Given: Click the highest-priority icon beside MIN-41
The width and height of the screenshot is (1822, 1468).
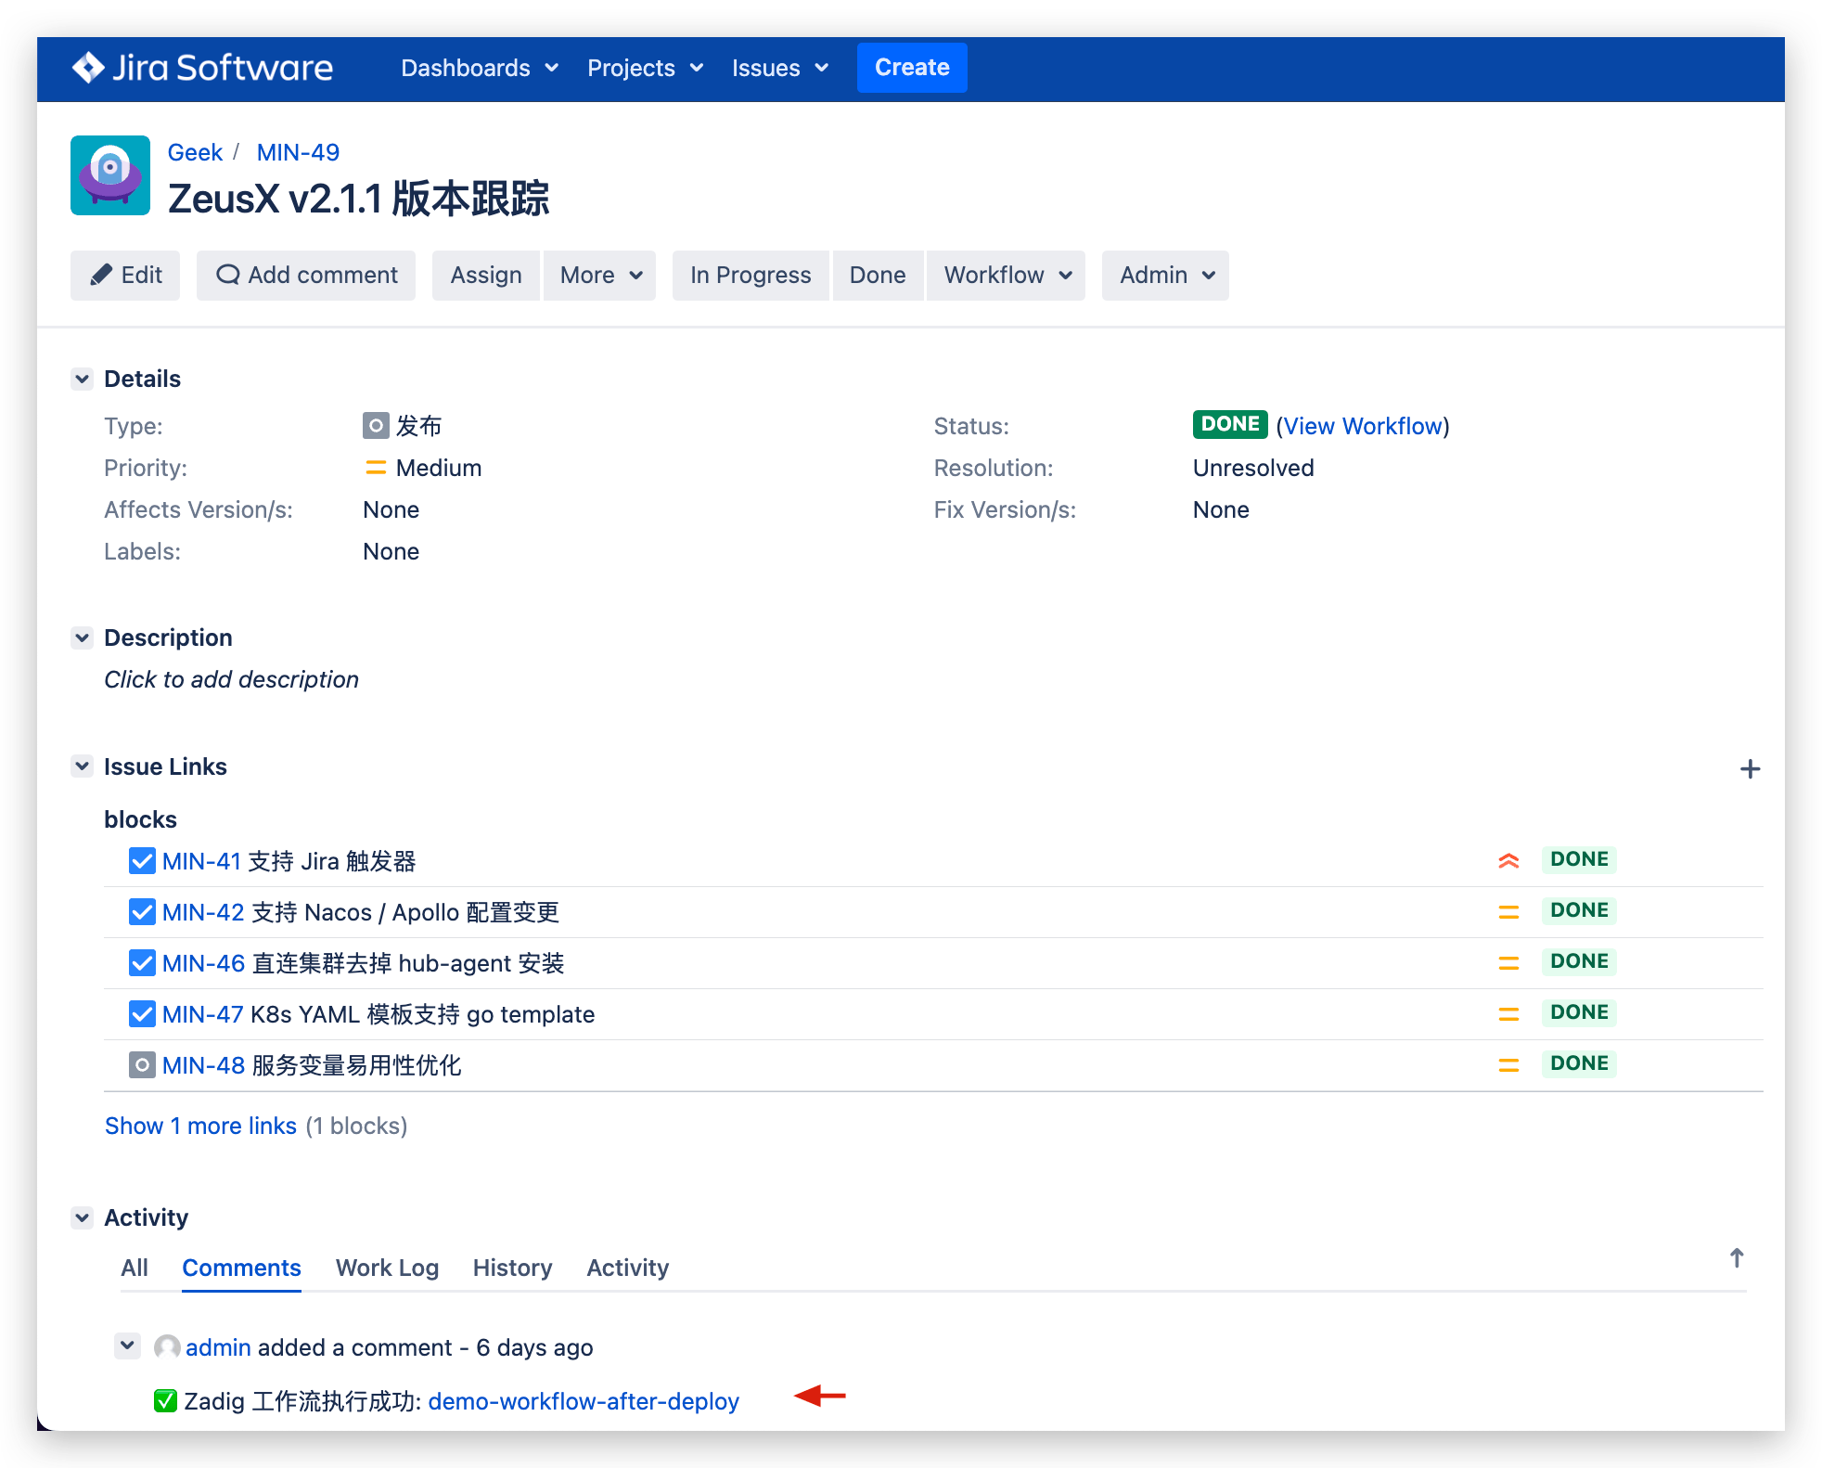Looking at the screenshot, I should coord(1509,861).
